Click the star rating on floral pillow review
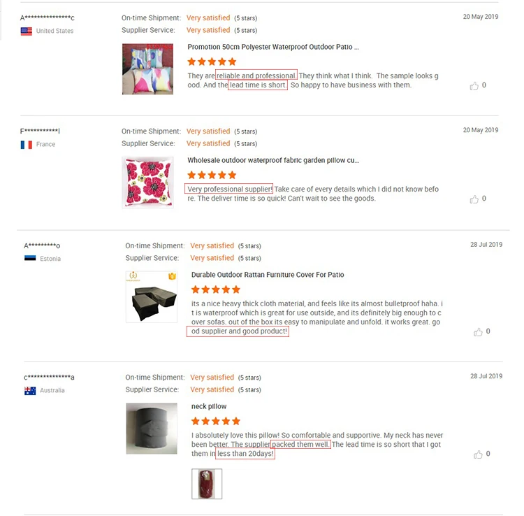524x516 pixels. point(212,175)
